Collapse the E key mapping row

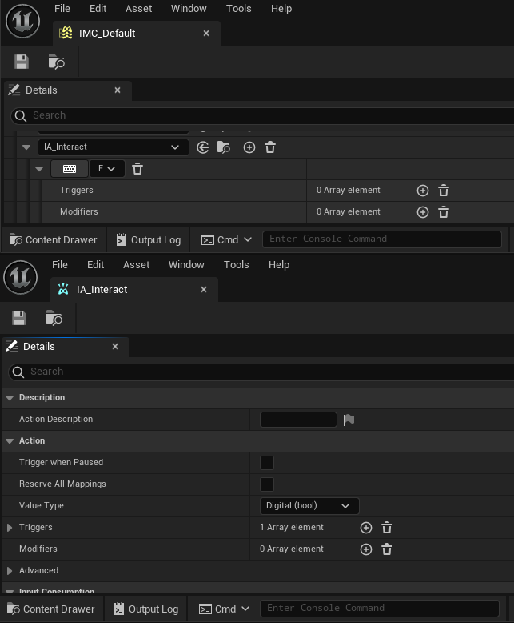point(39,169)
